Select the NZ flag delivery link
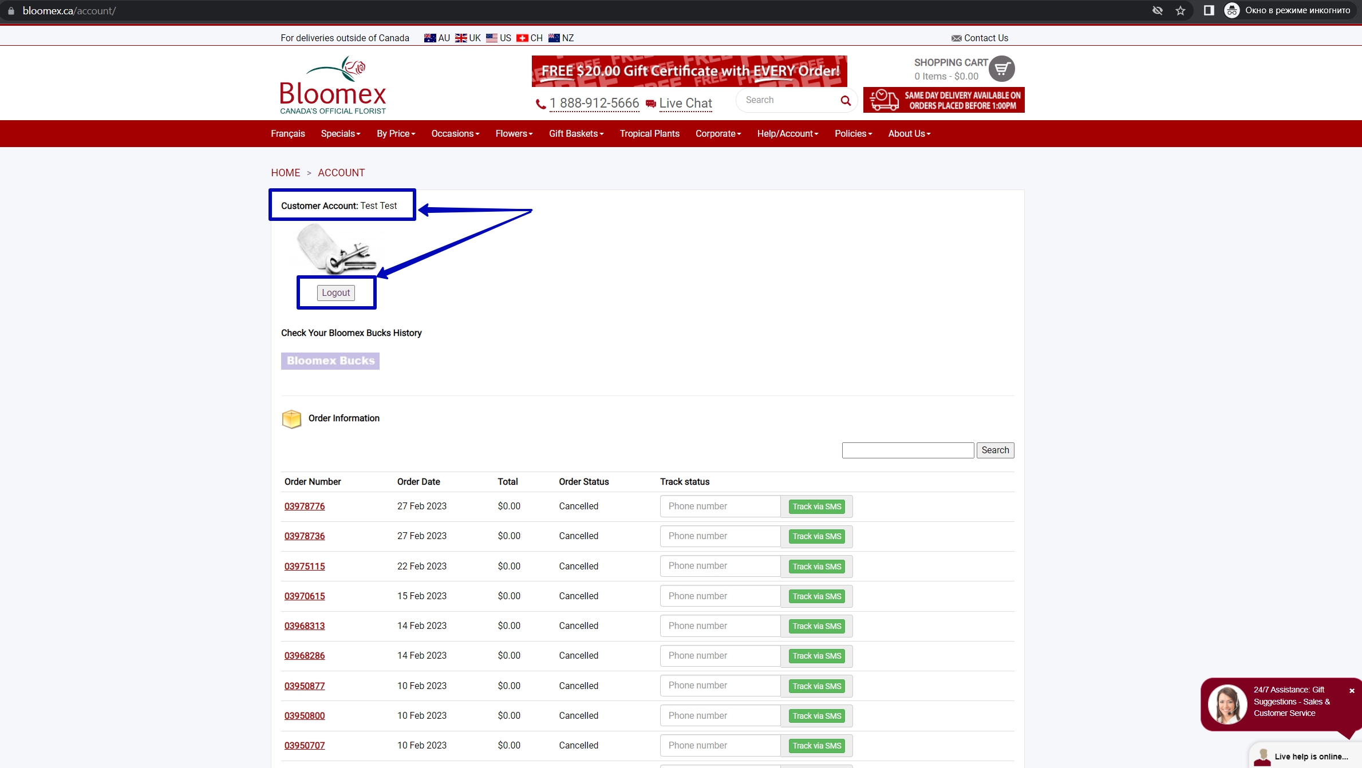The image size is (1362, 768). tap(561, 38)
